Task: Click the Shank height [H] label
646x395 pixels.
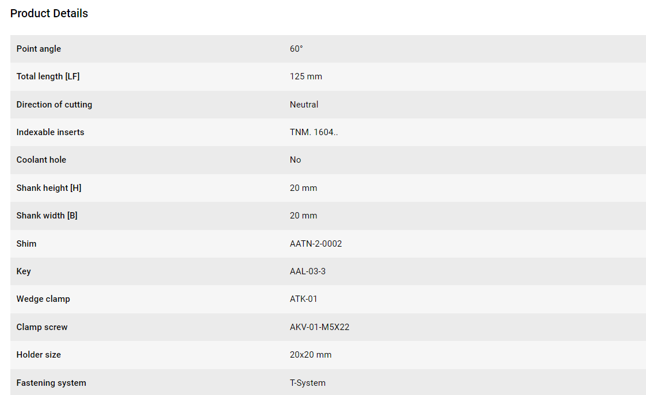Action: pyautogui.click(x=49, y=188)
